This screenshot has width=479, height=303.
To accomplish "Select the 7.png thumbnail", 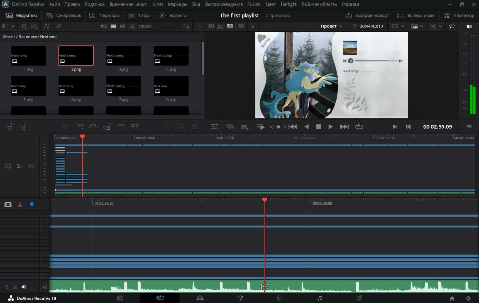I will pyautogui.click(x=123, y=86).
